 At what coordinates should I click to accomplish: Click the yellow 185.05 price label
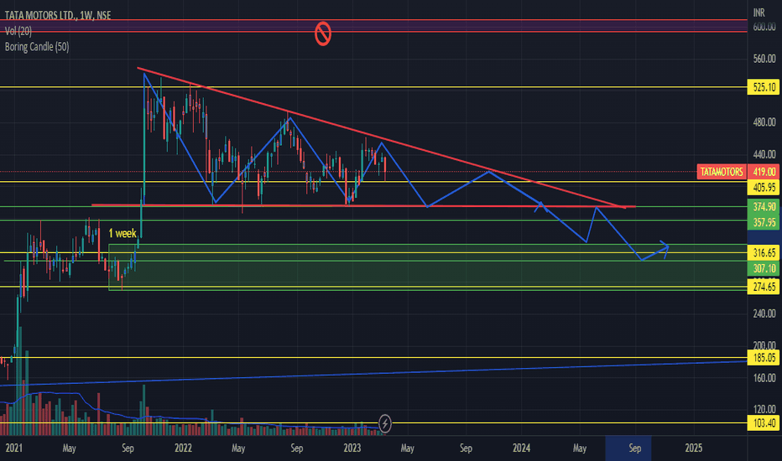pos(764,358)
